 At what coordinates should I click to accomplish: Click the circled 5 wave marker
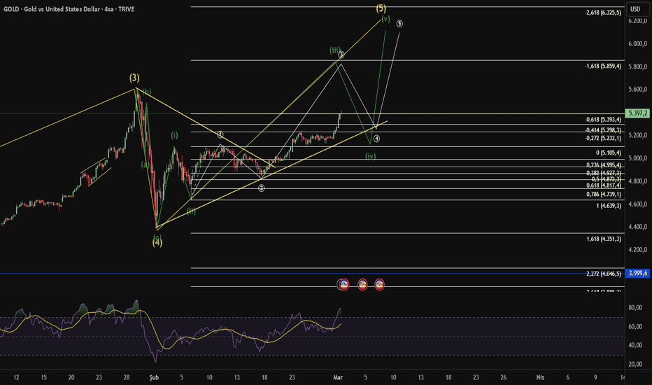(399, 24)
